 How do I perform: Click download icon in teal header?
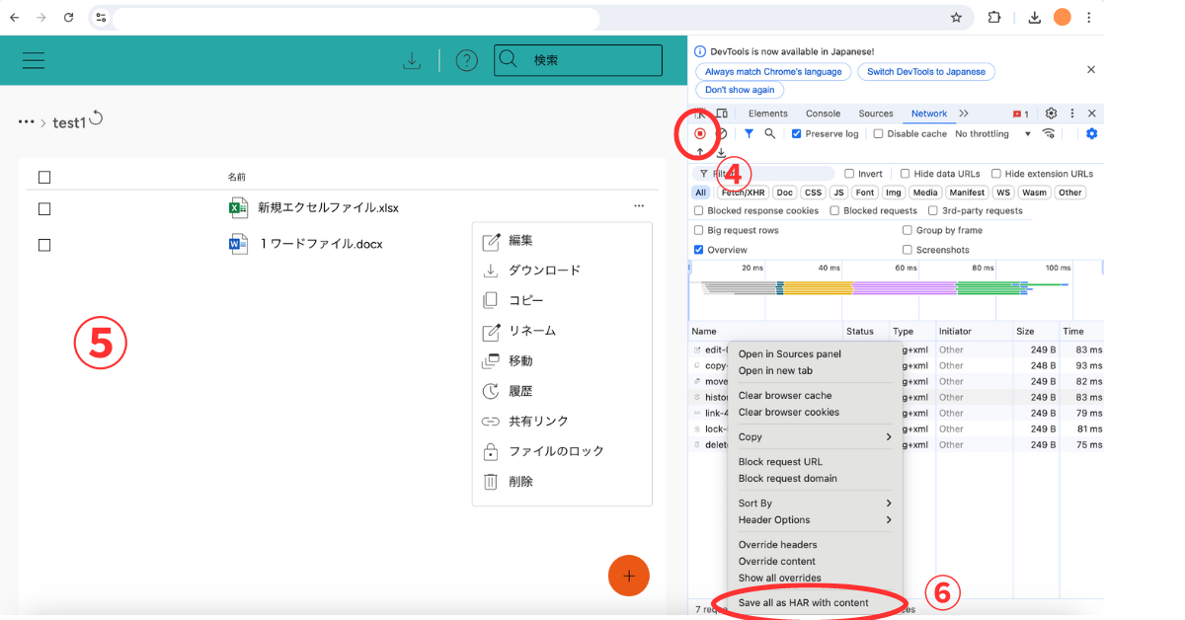412,60
